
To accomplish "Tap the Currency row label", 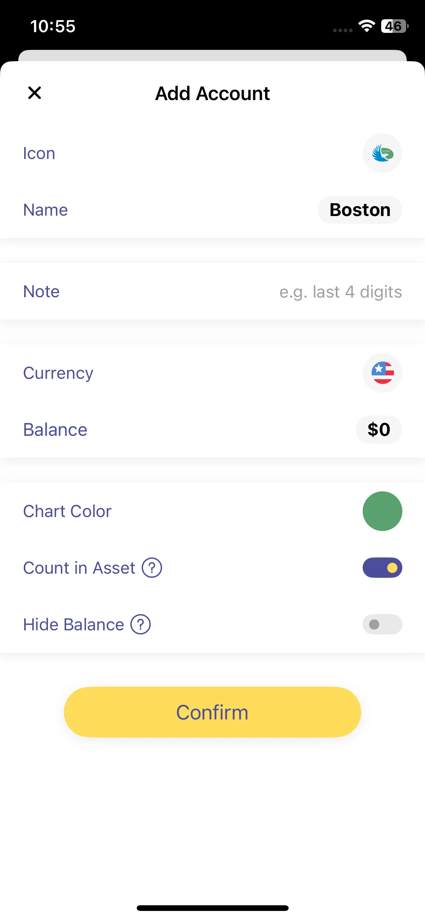I will click(58, 373).
